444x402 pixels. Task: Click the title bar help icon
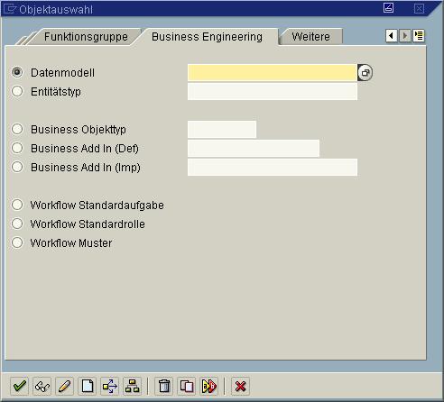388,8
